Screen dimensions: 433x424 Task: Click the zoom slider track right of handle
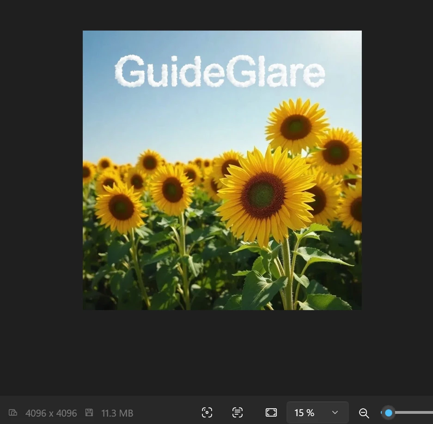click(x=414, y=412)
